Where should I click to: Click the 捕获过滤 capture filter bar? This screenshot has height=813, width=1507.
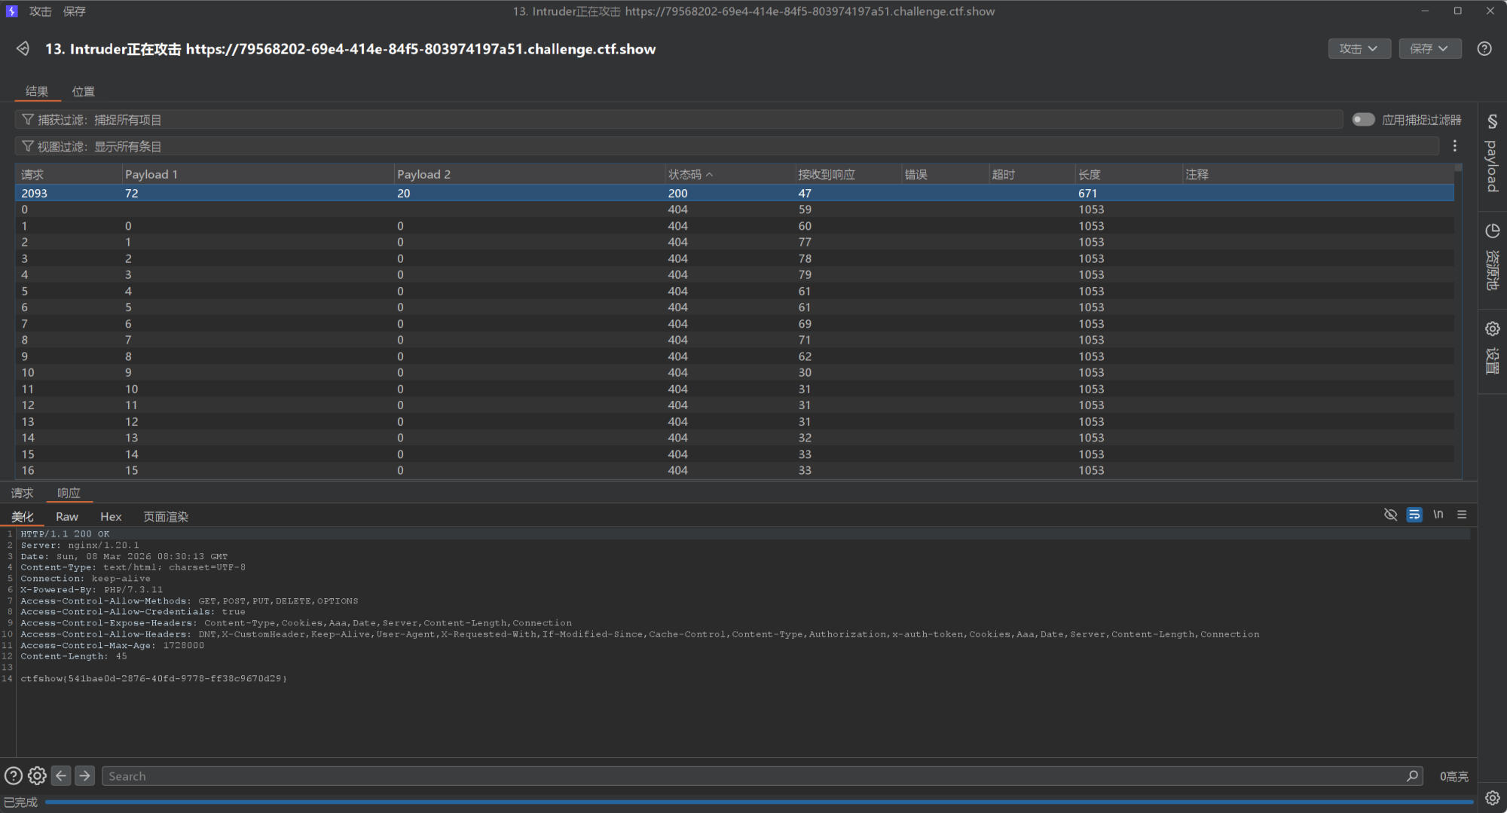point(678,120)
